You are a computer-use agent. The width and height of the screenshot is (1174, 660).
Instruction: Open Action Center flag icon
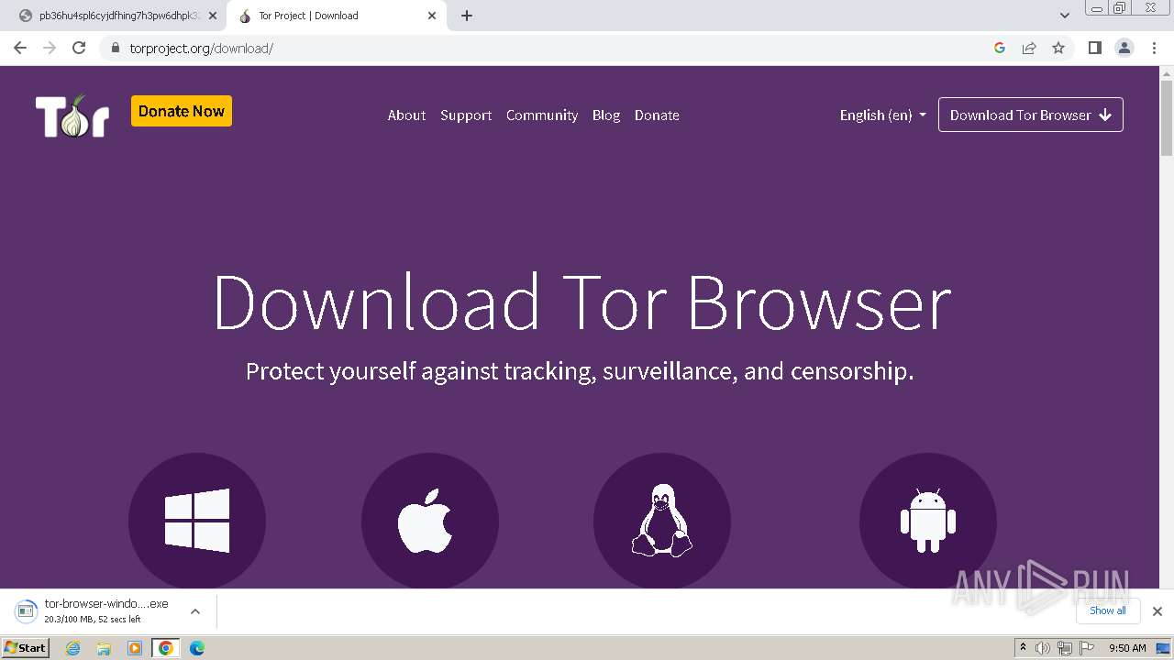[x=1087, y=648]
